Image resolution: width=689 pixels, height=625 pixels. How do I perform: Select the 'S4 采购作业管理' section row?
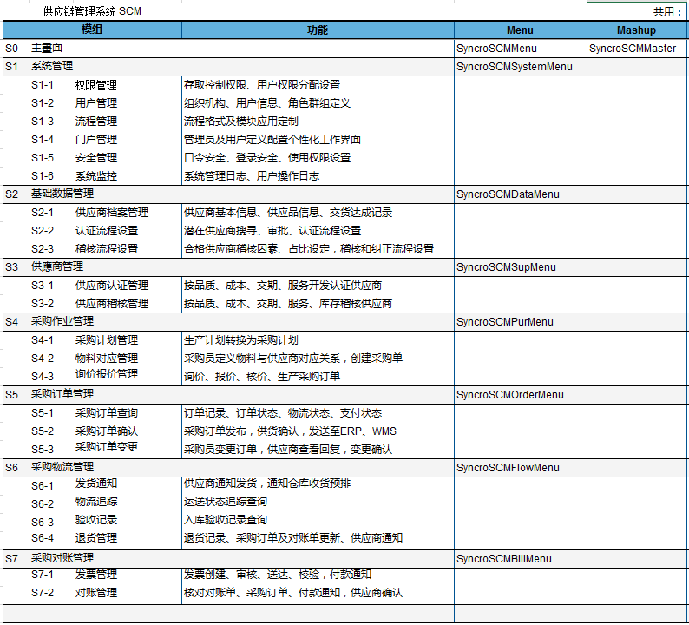[x=228, y=321]
